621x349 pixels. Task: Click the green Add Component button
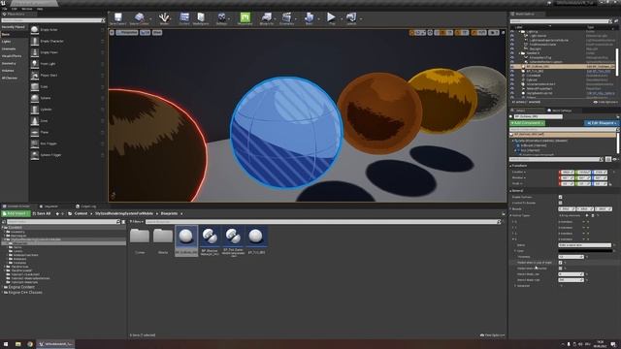[527, 123]
